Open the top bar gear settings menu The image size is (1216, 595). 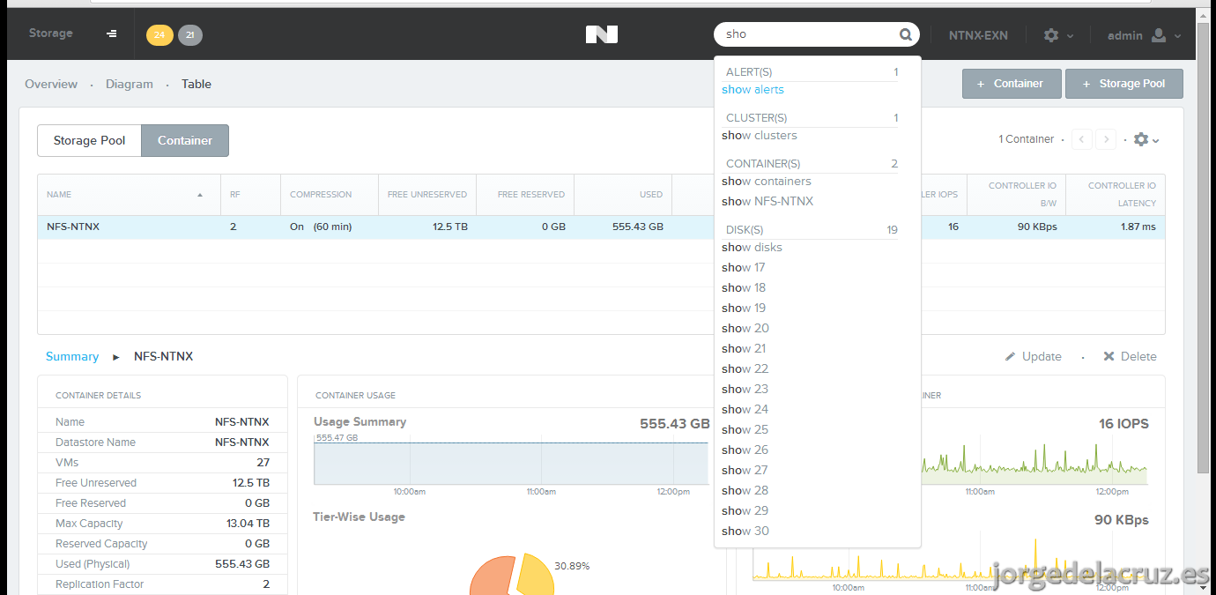pyautogui.click(x=1058, y=35)
